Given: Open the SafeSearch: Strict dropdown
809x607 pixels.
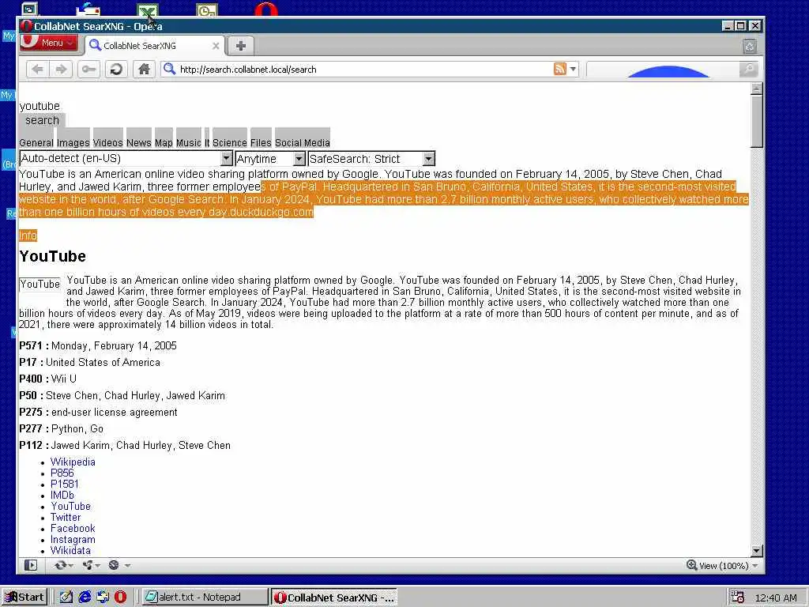Looking at the screenshot, I should [371, 158].
